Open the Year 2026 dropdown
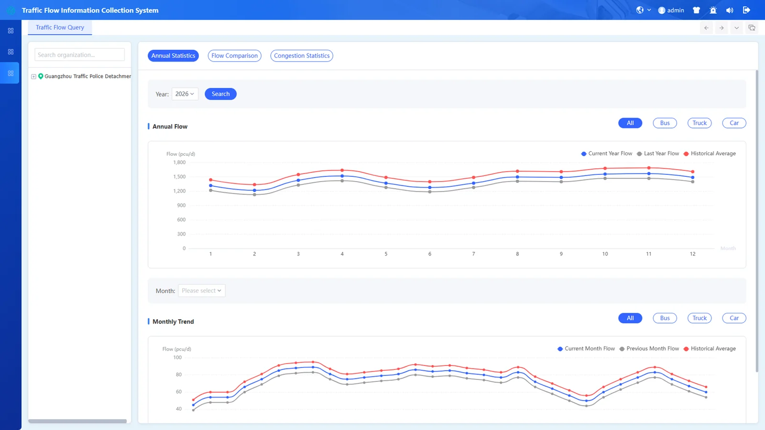The height and width of the screenshot is (430, 765). (x=185, y=94)
